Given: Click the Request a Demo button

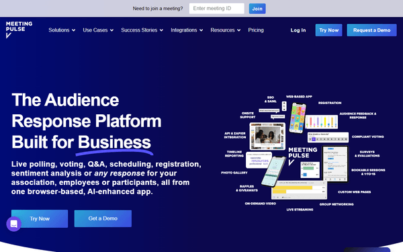Looking at the screenshot, I should (x=371, y=30).
